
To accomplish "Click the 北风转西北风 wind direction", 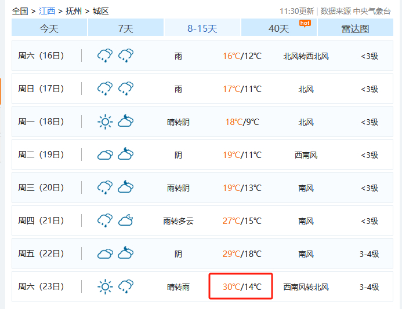I will tap(306, 56).
